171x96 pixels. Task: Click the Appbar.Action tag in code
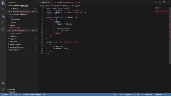pos(64,29)
